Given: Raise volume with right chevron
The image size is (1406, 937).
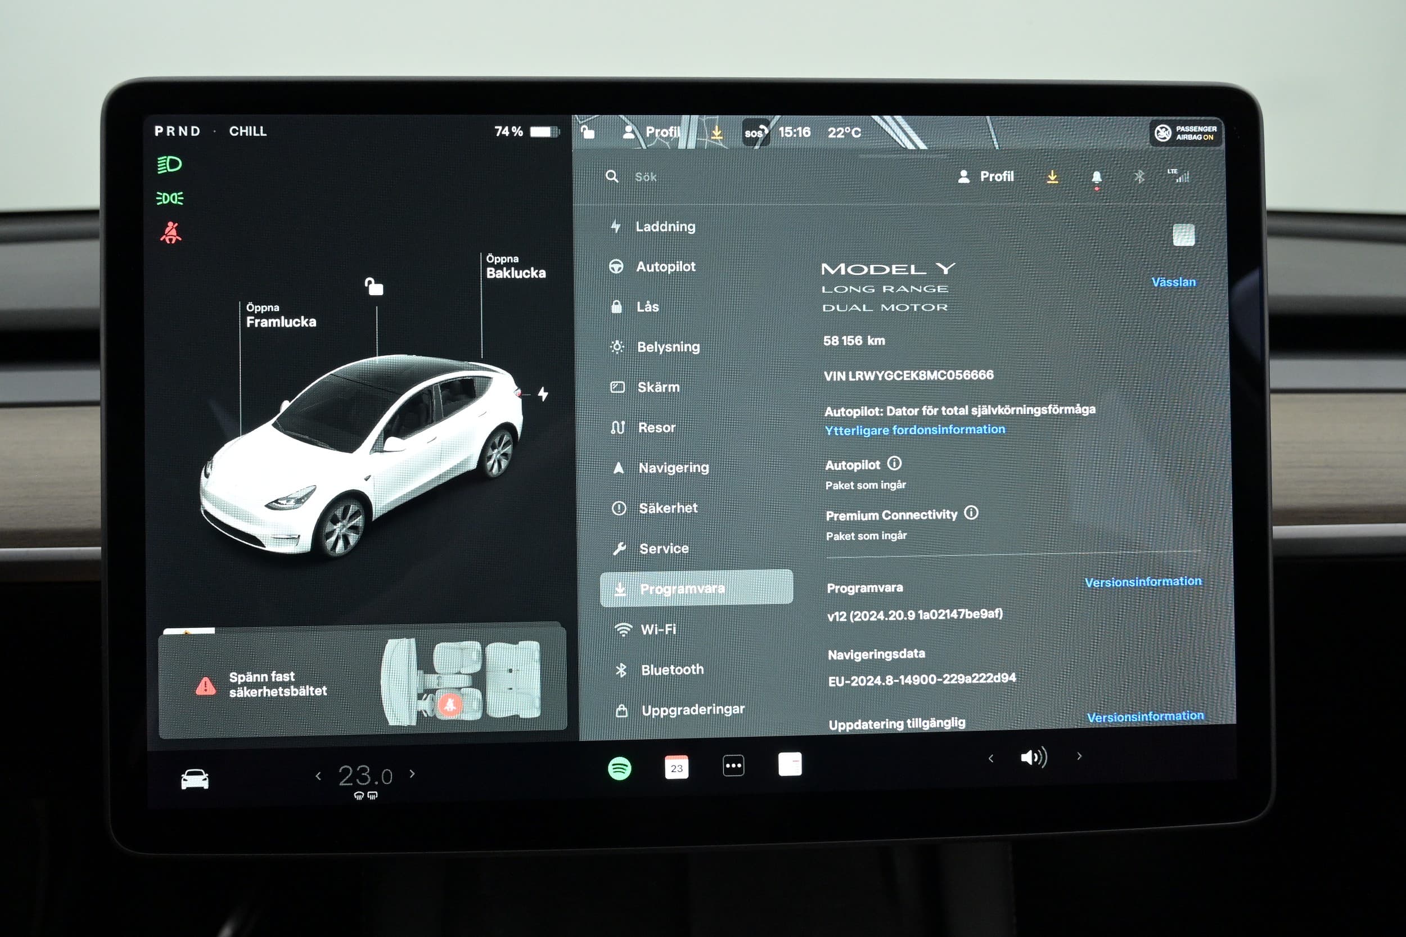Looking at the screenshot, I should 1079,756.
